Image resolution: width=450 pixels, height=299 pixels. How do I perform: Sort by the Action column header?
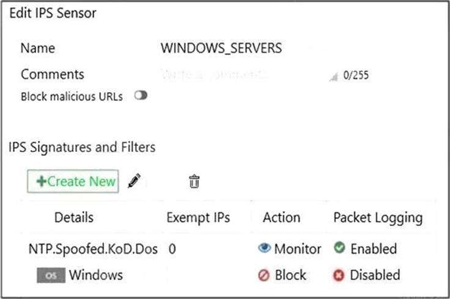pyautogui.click(x=281, y=218)
